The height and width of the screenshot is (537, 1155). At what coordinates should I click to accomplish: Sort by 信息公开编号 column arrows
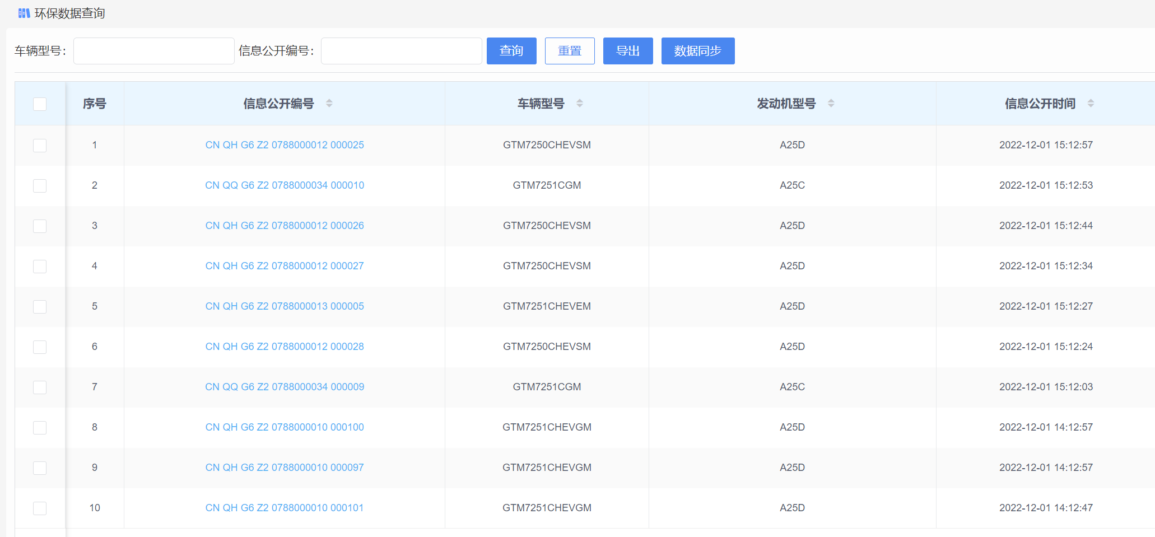(x=329, y=104)
